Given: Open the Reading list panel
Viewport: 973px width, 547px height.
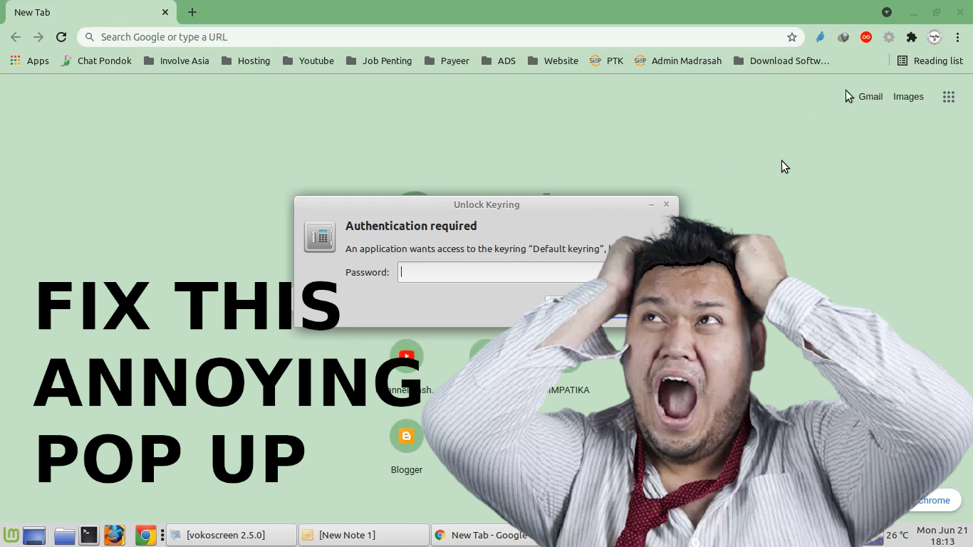Looking at the screenshot, I should 930,61.
